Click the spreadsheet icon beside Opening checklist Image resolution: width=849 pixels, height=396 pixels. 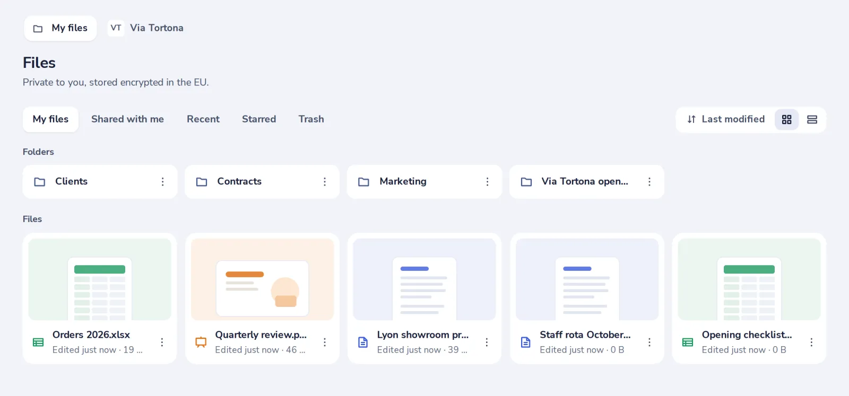(x=688, y=342)
